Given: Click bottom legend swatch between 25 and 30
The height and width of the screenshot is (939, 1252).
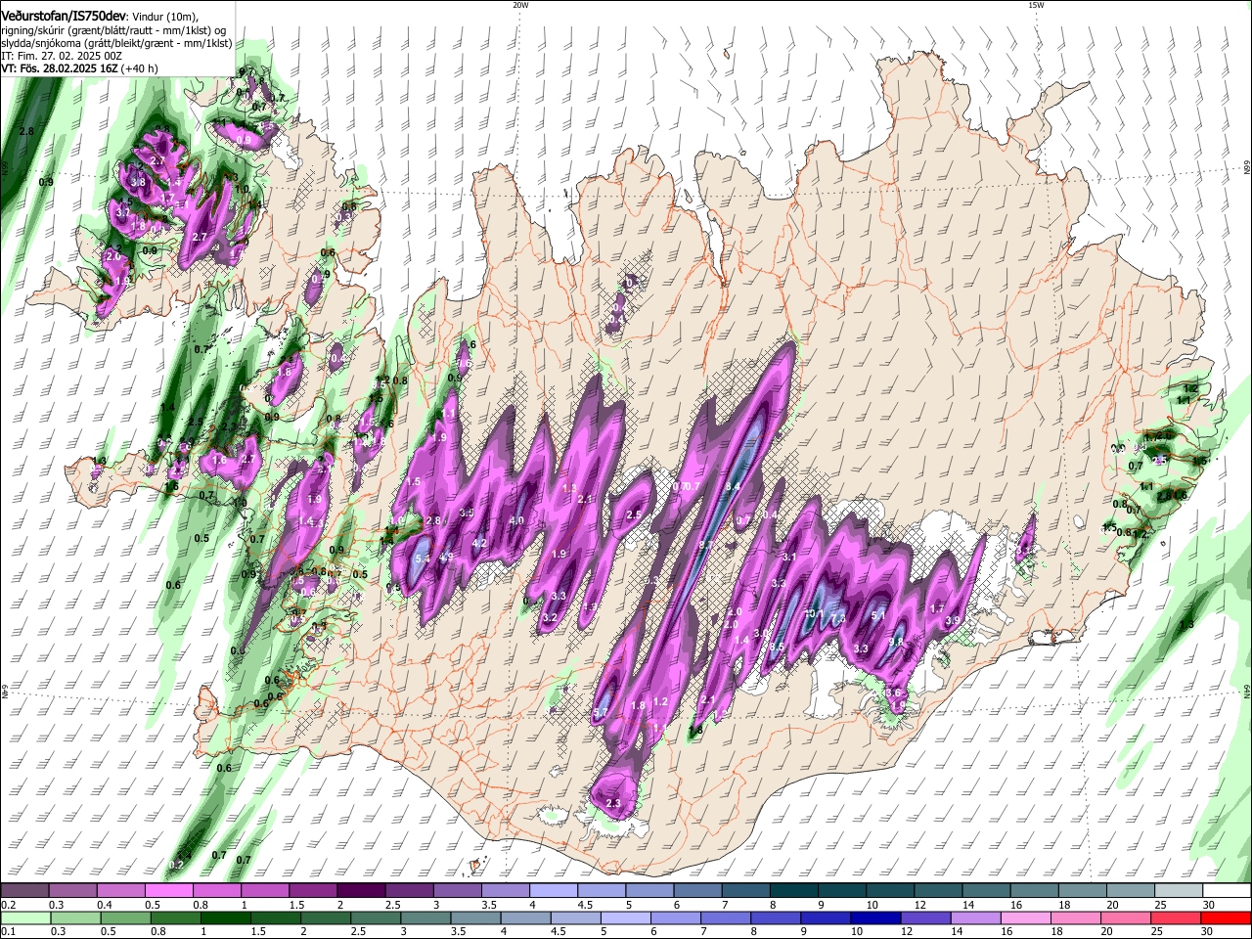Looking at the screenshot, I should [1176, 917].
